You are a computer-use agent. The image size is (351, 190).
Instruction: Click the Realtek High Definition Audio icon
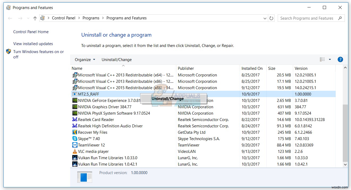point(75,126)
